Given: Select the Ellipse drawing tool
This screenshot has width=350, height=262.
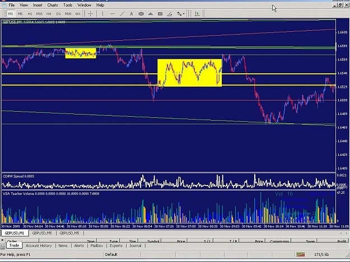Looking at the screenshot, I should tap(141, 14).
